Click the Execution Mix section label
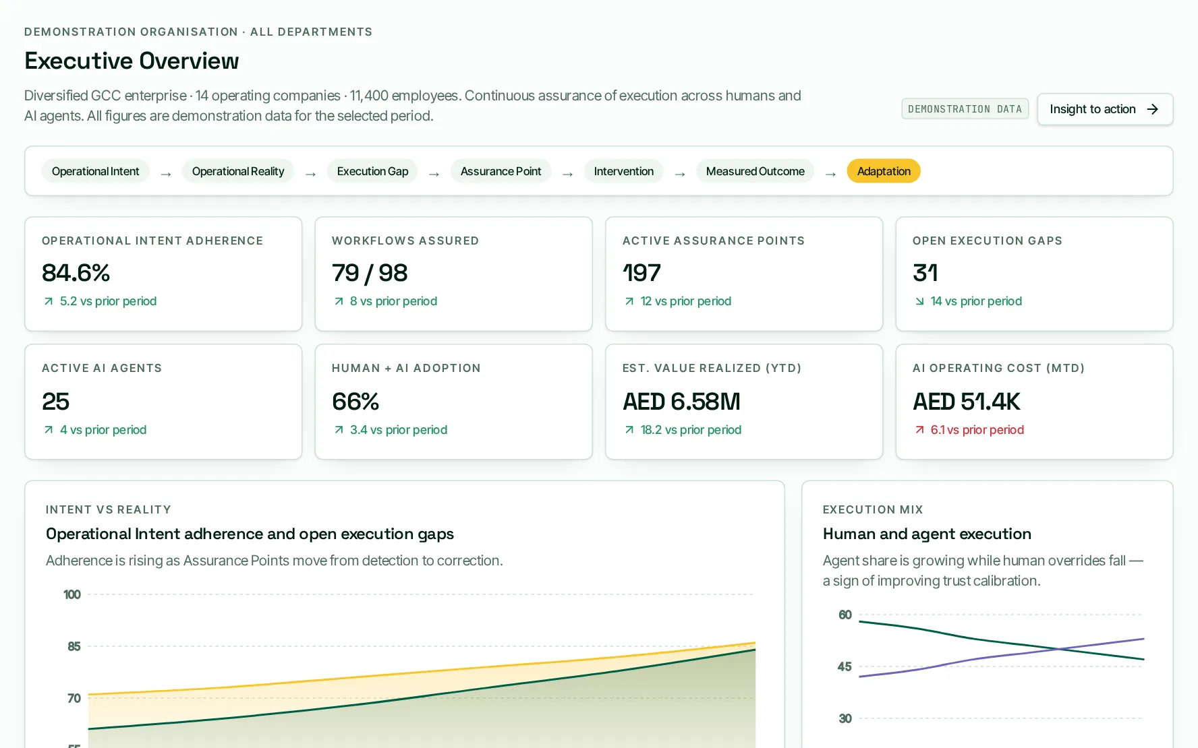 click(x=873, y=509)
